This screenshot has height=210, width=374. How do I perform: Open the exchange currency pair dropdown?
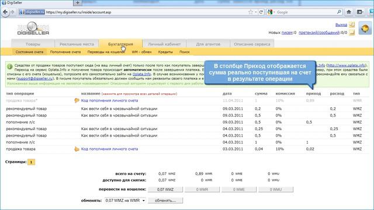(x=125, y=201)
